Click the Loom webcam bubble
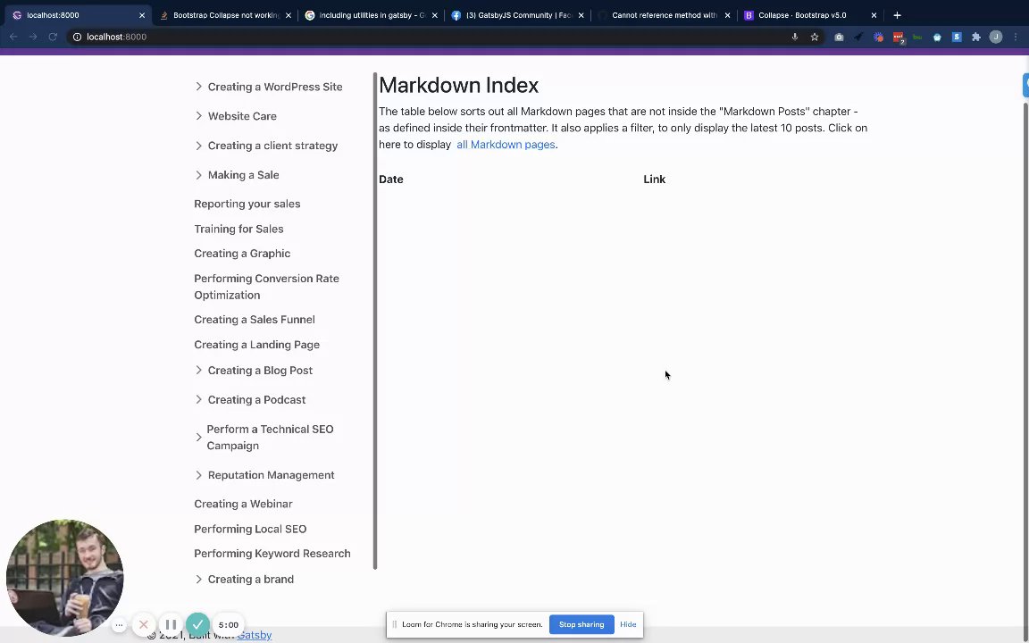1029x643 pixels. point(64,578)
